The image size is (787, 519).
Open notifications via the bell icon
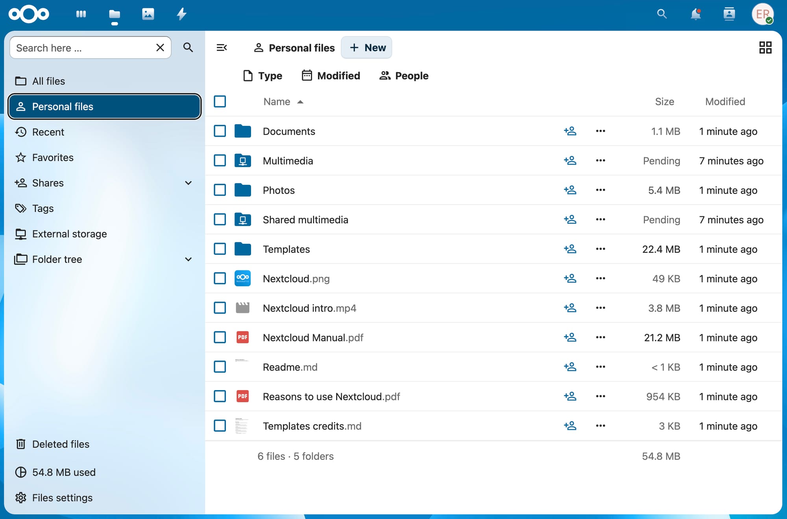pos(696,14)
